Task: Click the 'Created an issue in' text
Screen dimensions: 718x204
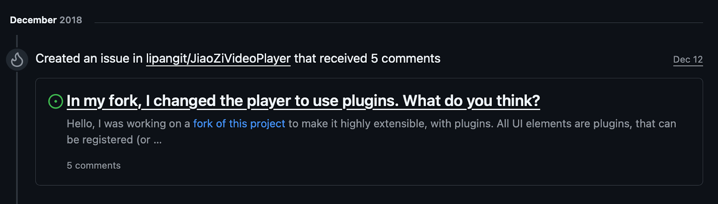Action: tap(89, 59)
